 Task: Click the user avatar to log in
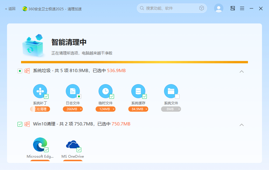tap(219, 8)
